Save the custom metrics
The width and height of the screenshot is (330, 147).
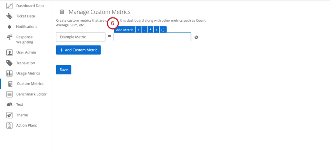[64, 69]
